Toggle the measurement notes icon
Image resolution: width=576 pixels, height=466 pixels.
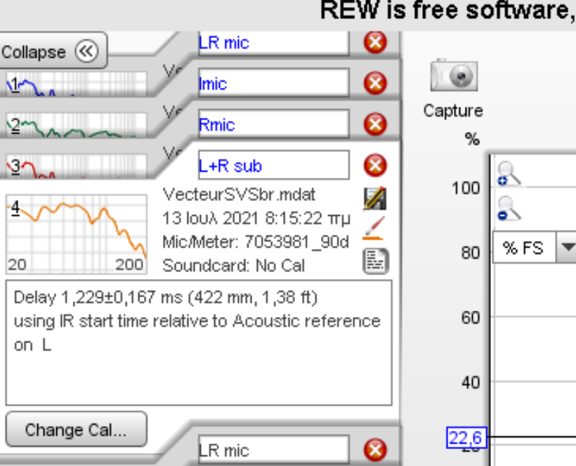point(375,261)
